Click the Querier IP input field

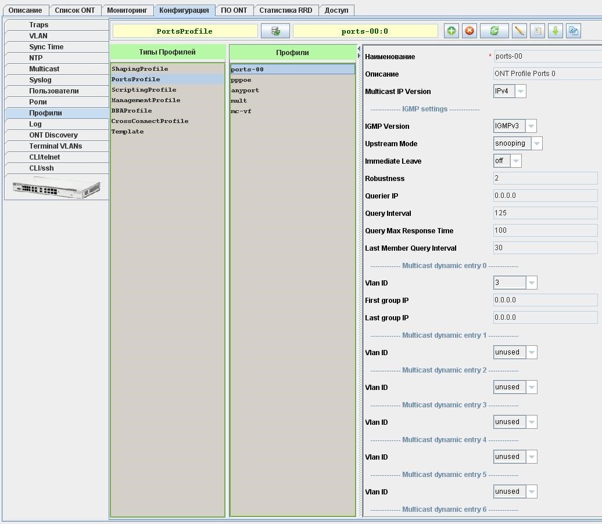545,196
